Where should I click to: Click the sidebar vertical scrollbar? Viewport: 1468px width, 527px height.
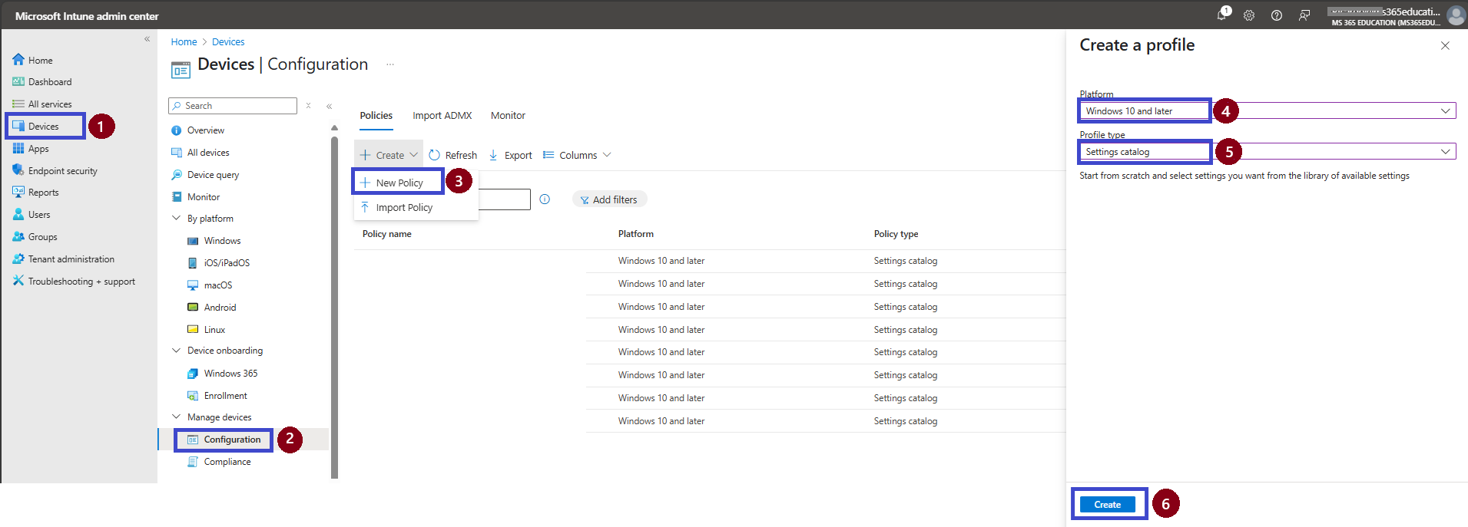point(334,307)
